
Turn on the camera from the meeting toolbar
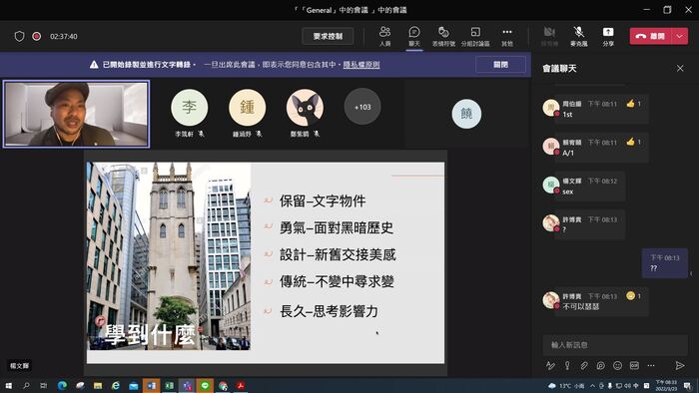tap(549, 36)
